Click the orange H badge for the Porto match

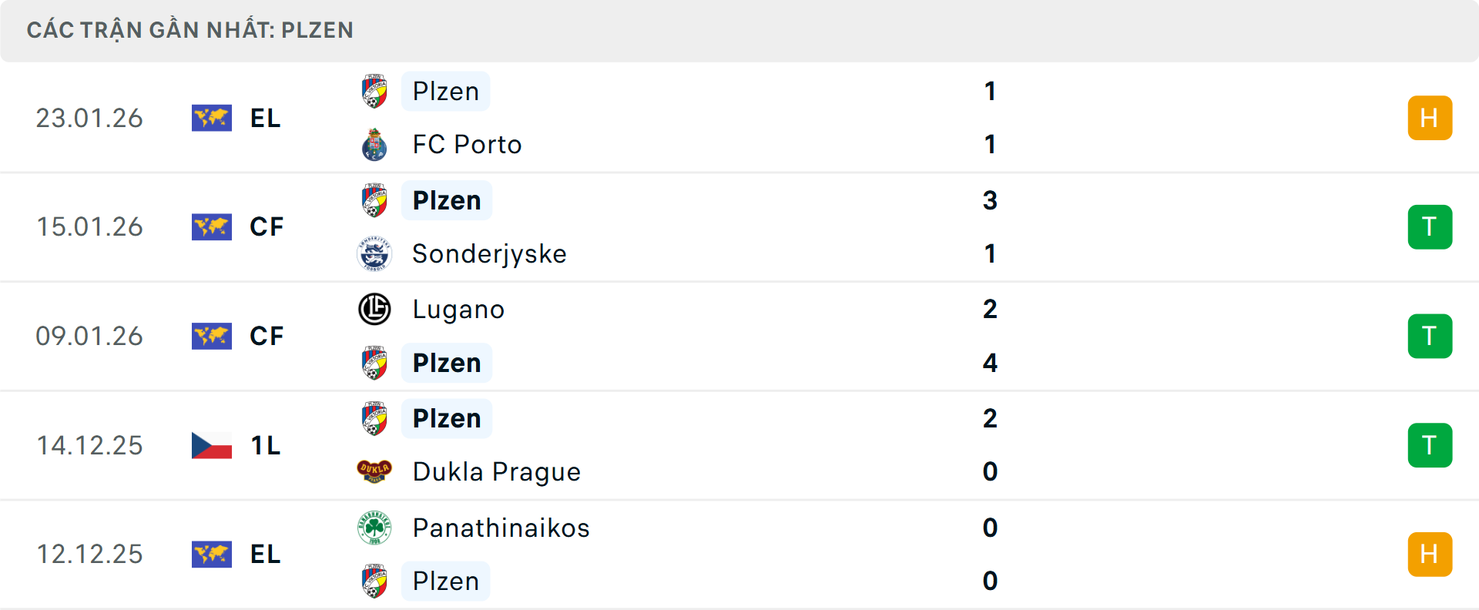pos(1430,118)
